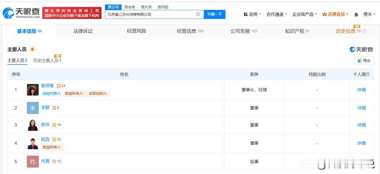Open 详情 for 陆垚 row
Viewport: 380px width, 174px height.
point(361,143)
